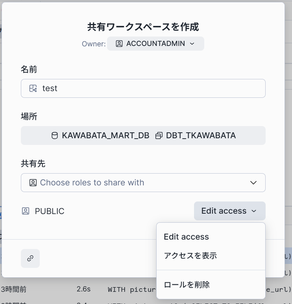Copy the workspace link with the chain icon
This screenshot has width=292, height=304.
coord(30,258)
